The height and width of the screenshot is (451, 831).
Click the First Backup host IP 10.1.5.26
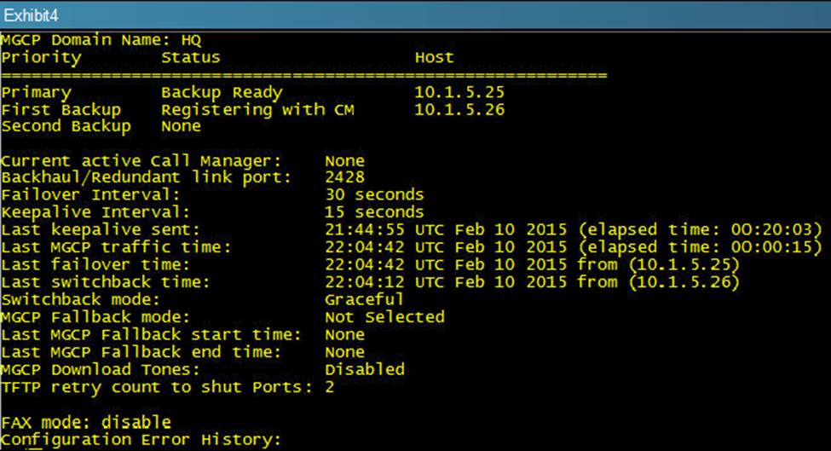point(458,109)
